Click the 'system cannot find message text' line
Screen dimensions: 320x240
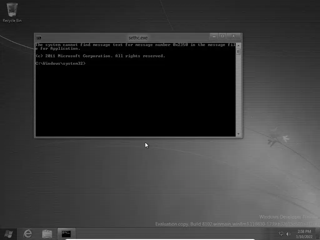pyautogui.click(x=136, y=47)
